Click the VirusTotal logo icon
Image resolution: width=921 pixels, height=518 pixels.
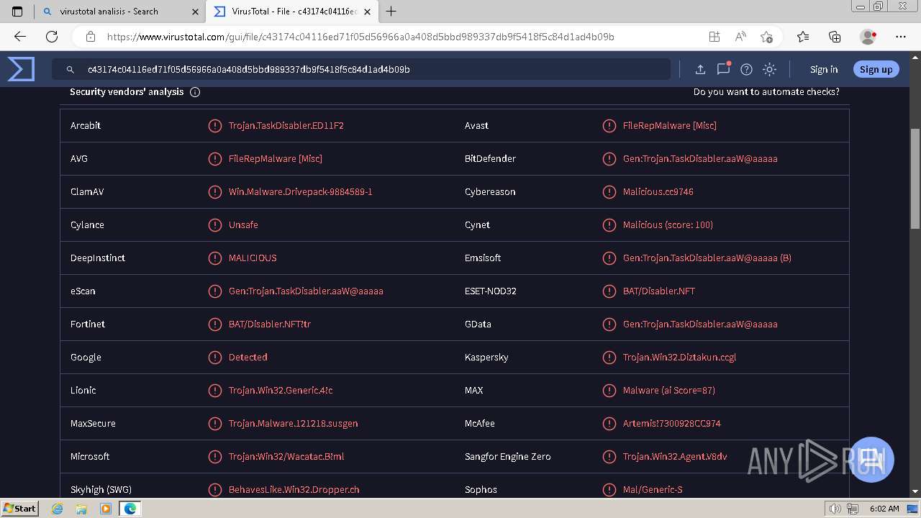click(21, 69)
